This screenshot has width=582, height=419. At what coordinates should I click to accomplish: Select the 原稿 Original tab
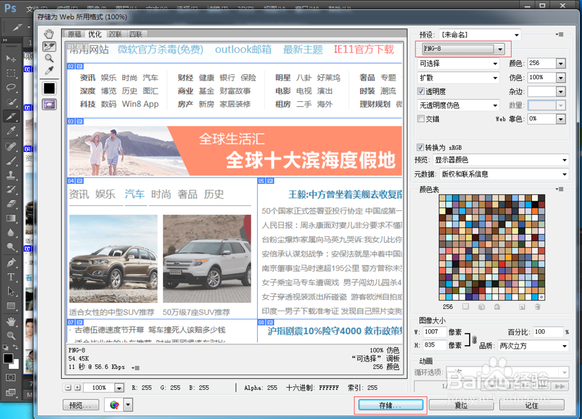tap(73, 34)
